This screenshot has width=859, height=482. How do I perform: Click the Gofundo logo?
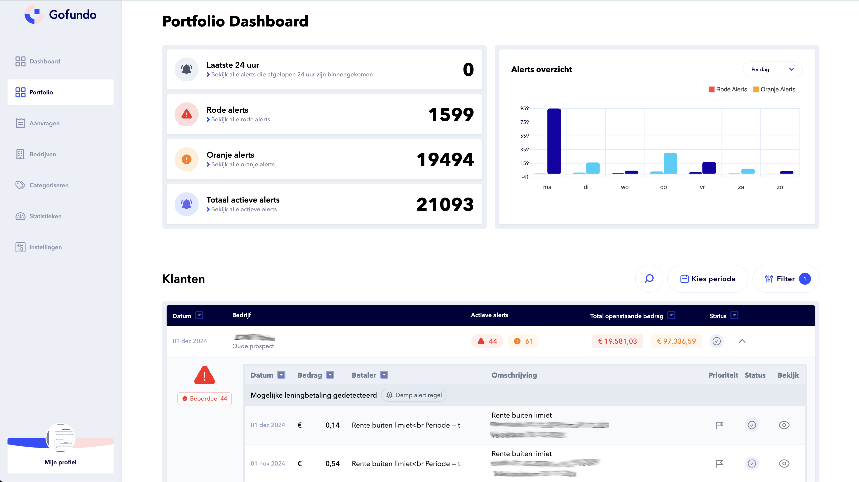pos(60,14)
